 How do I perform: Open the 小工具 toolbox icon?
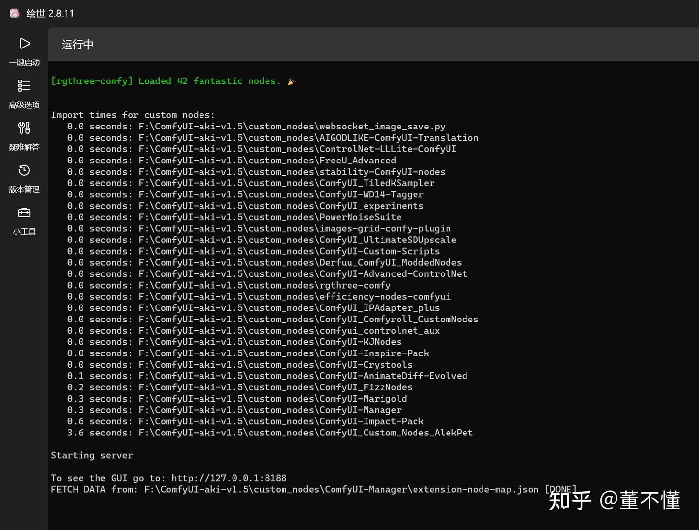point(24,212)
